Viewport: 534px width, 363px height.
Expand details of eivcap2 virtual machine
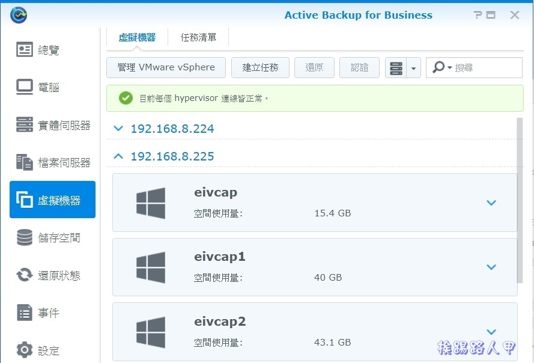click(491, 332)
